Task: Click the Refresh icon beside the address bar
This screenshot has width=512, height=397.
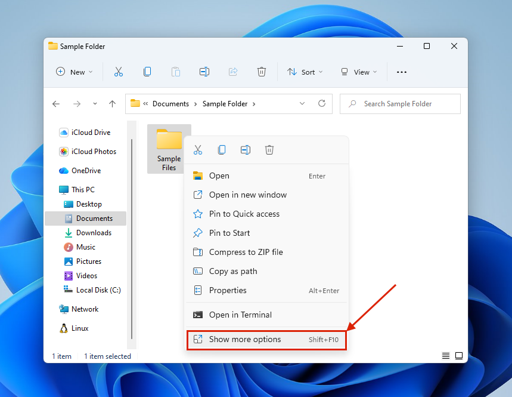Action: (322, 103)
